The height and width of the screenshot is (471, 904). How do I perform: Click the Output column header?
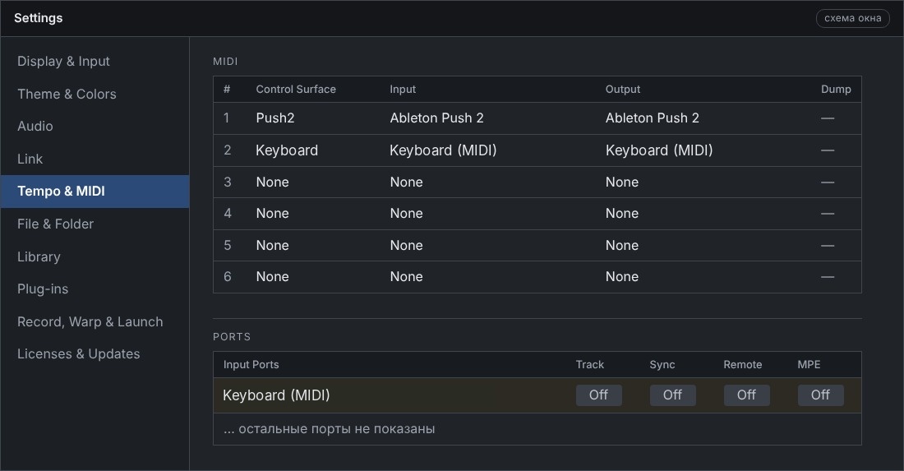pyautogui.click(x=623, y=90)
